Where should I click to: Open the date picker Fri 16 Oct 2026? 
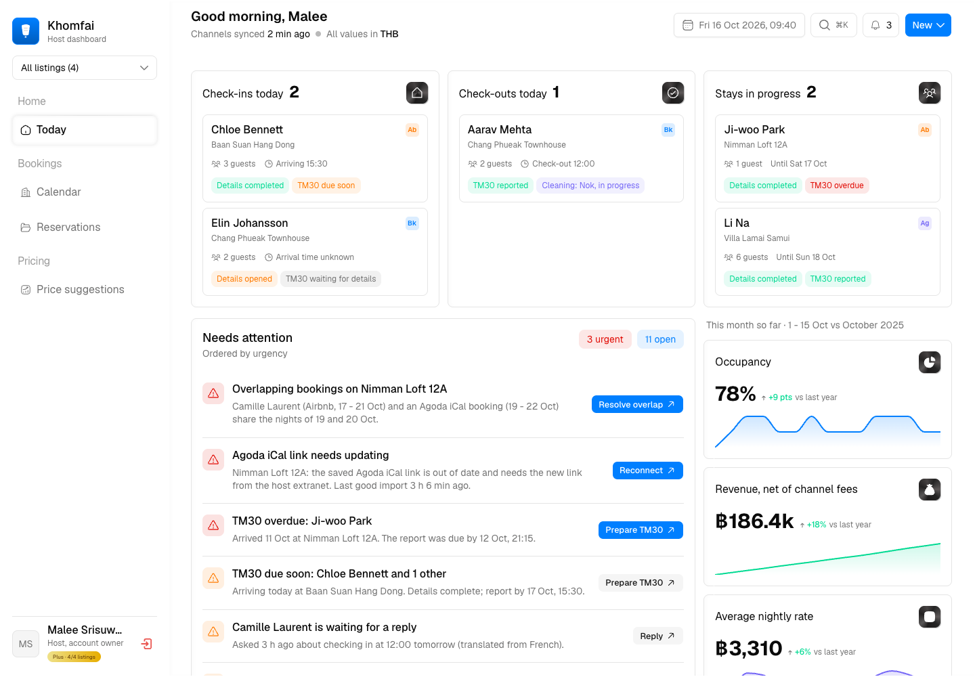tap(739, 25)
